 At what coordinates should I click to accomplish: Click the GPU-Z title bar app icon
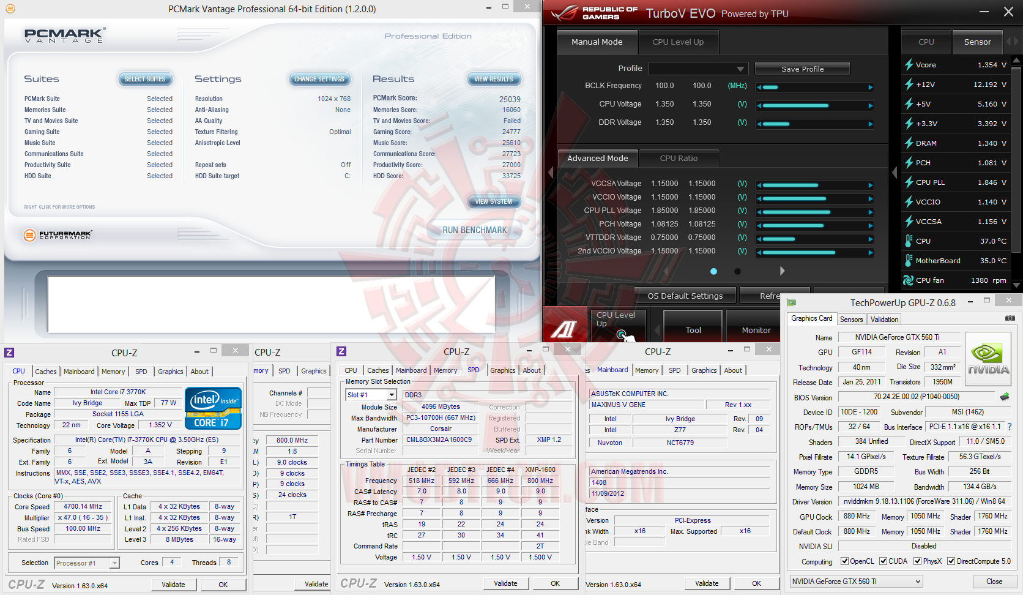[792, 302]
